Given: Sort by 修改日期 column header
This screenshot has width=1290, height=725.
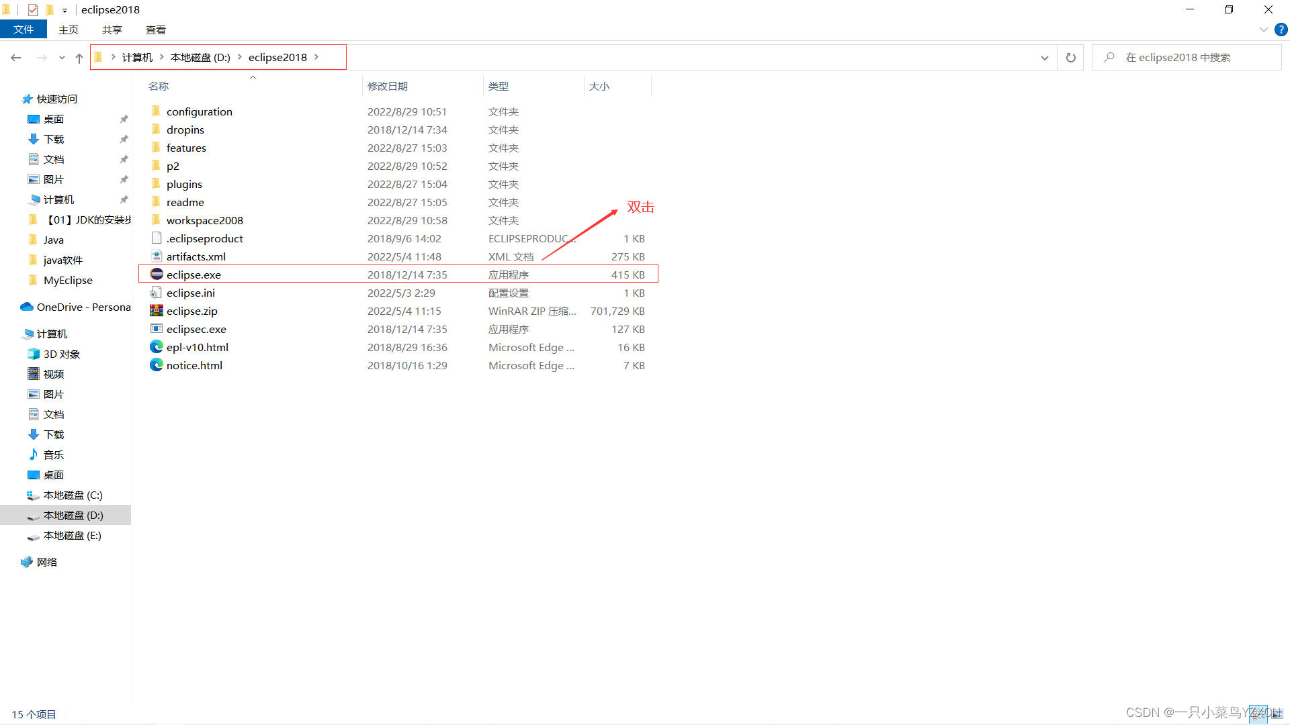Looking at the screenshot, I should coord(388,86).
